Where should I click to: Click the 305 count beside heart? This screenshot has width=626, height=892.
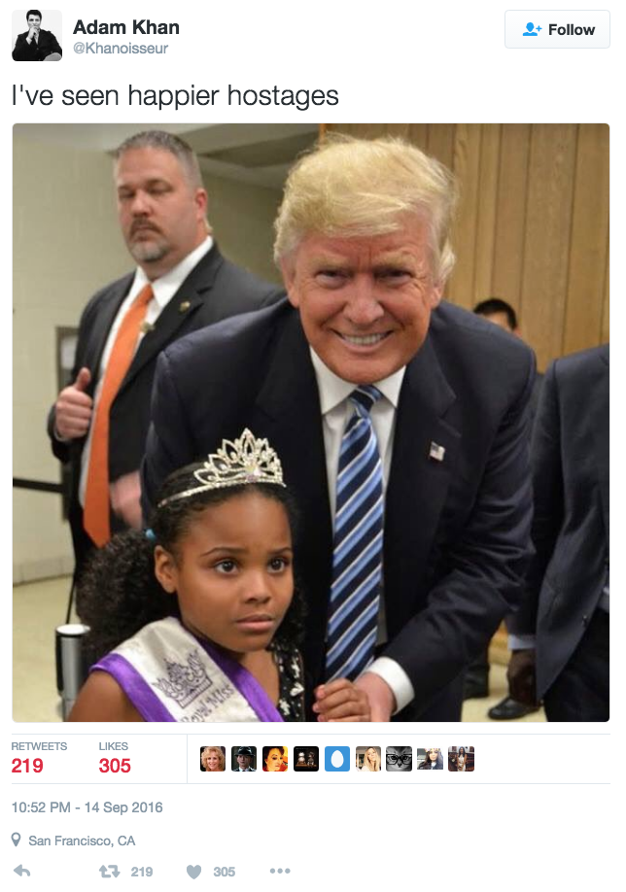coord(224,872)
